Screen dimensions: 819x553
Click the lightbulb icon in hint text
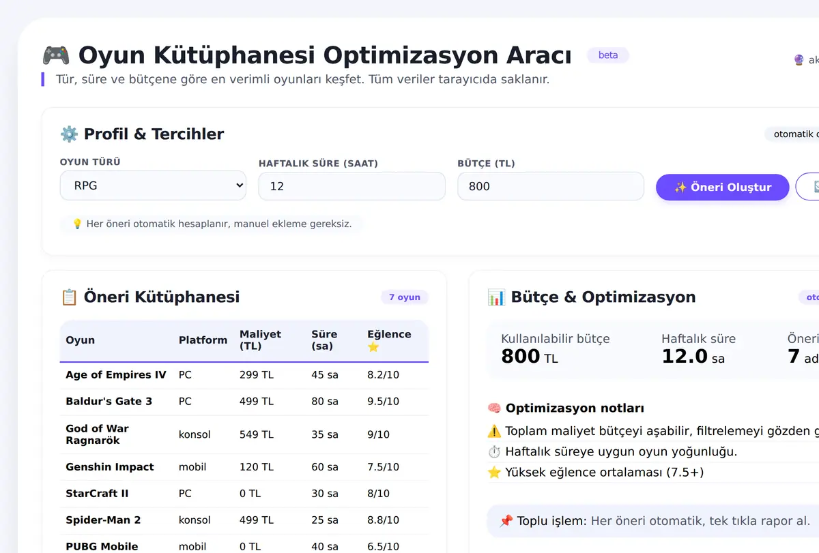[x=77, y=224]
